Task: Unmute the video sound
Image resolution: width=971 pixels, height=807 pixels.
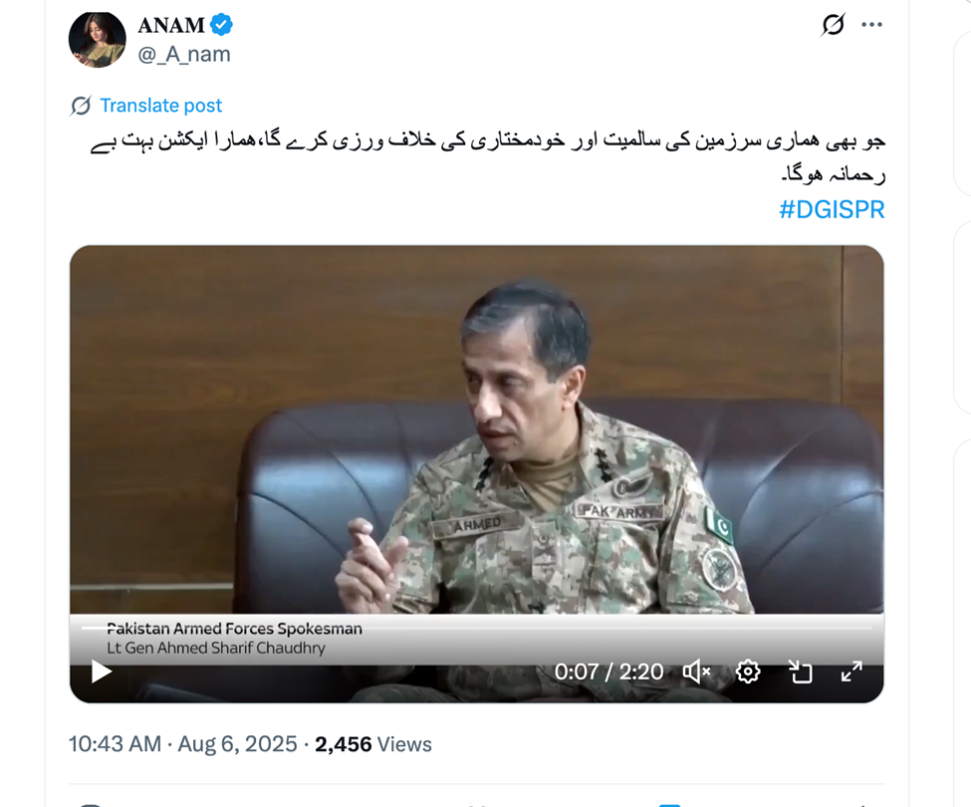Action: 697,672
